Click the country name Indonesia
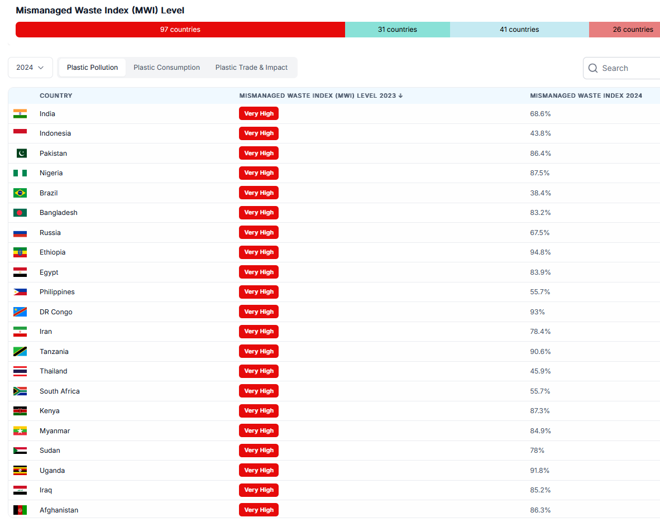 pos(55,133)
